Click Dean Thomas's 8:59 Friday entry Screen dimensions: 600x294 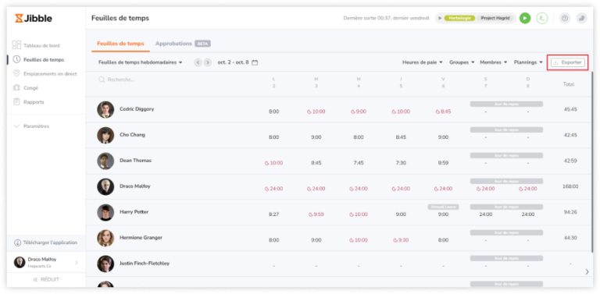[x=443, y=163]
